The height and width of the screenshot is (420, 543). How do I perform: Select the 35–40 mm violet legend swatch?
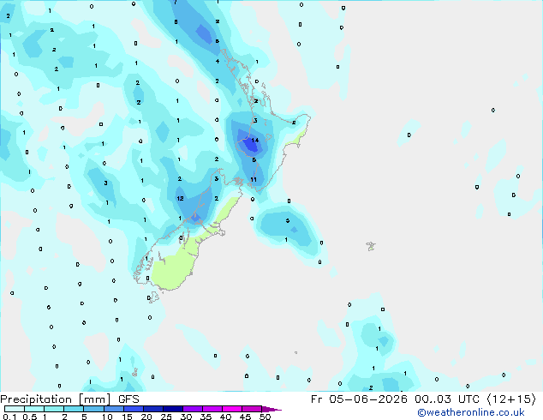pyautogui.click(x=212, y=409)
